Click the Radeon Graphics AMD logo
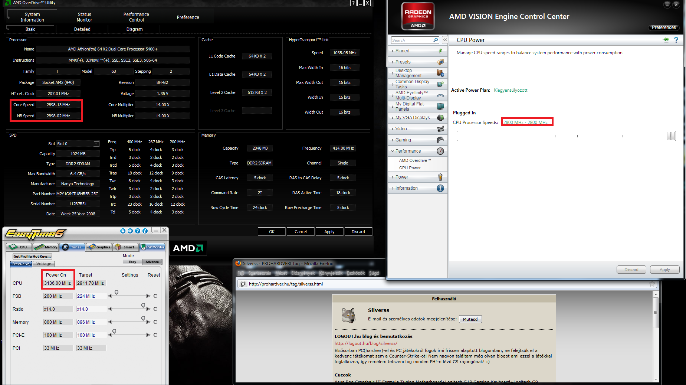Screen dimensions: 686x385 coord(418,16)
